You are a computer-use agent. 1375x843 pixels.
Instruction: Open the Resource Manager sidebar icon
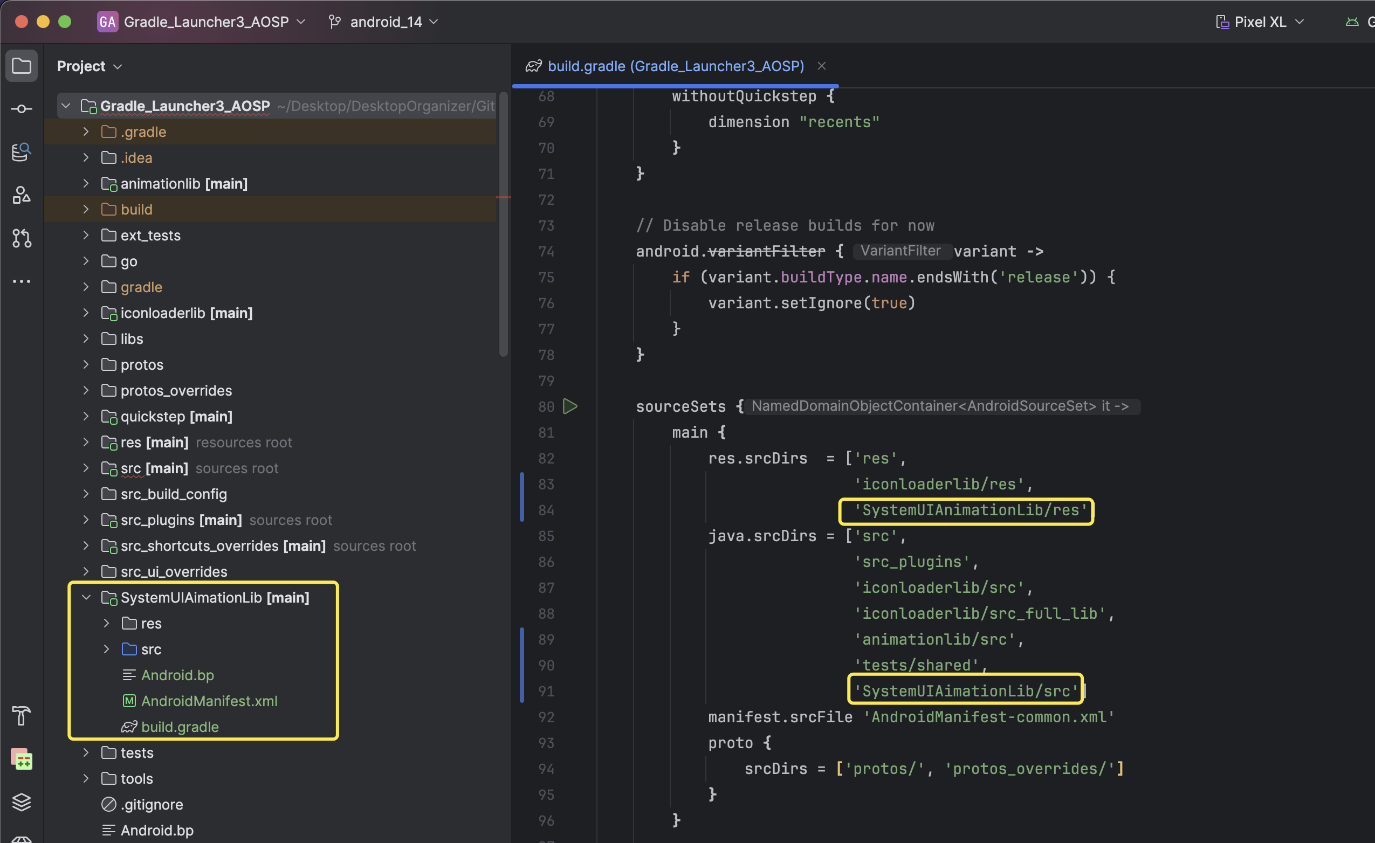[21, 152]
